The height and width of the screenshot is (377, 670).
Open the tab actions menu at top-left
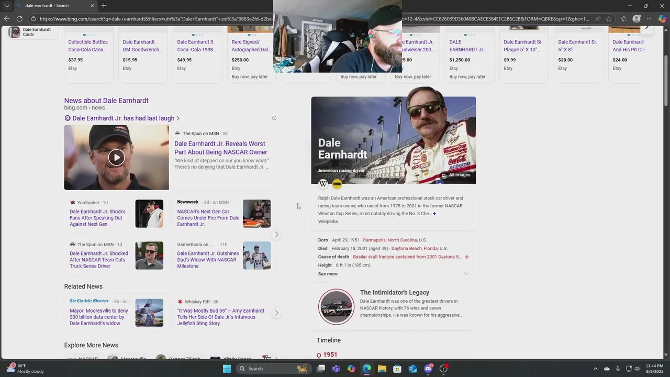(x=6, y=6)
